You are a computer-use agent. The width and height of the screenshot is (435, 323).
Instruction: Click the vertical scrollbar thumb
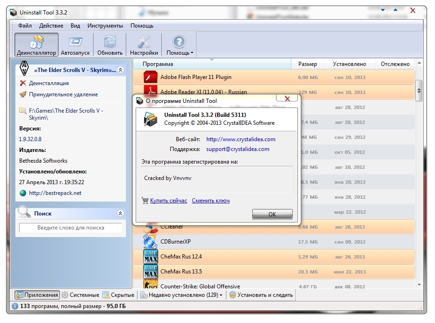tap(419, 91)
